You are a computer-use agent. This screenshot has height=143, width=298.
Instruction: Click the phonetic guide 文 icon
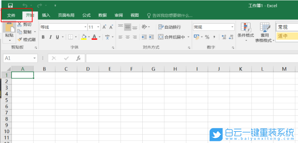[x=107, y=37]
